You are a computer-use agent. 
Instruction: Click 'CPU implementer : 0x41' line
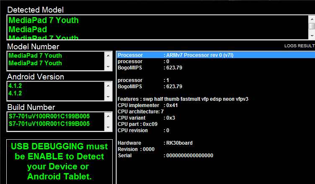tap(147, 105)
